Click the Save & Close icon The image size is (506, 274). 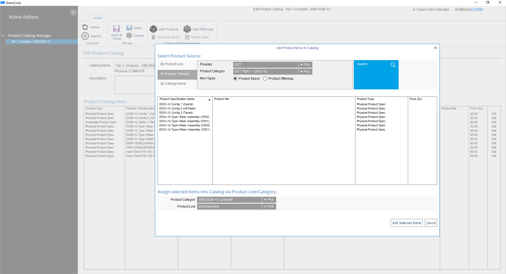pos(116,28)
